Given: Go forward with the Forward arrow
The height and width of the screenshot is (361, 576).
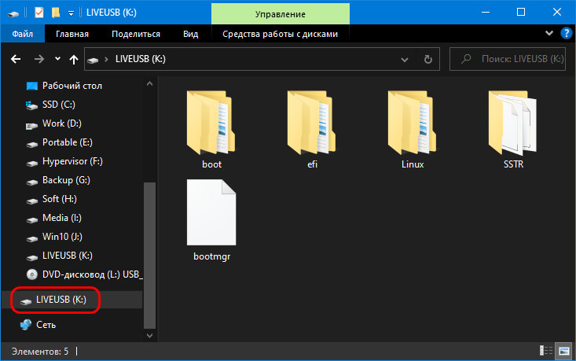Looking at the screenshot, I should tap(39, 59).
